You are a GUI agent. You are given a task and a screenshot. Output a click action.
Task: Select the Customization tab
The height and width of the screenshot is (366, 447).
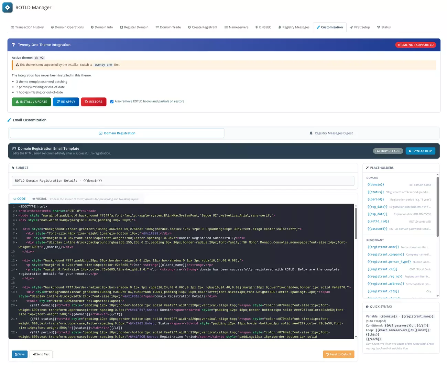click(330, 27)
